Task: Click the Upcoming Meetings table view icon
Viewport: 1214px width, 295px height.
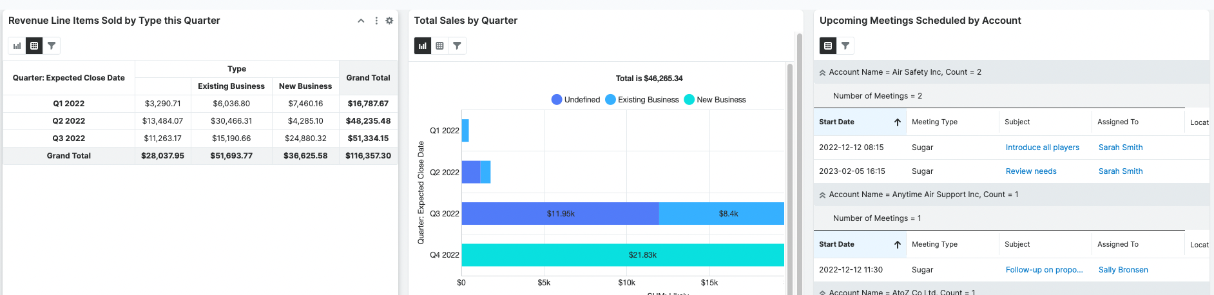Action: click(x=828, y=46)
